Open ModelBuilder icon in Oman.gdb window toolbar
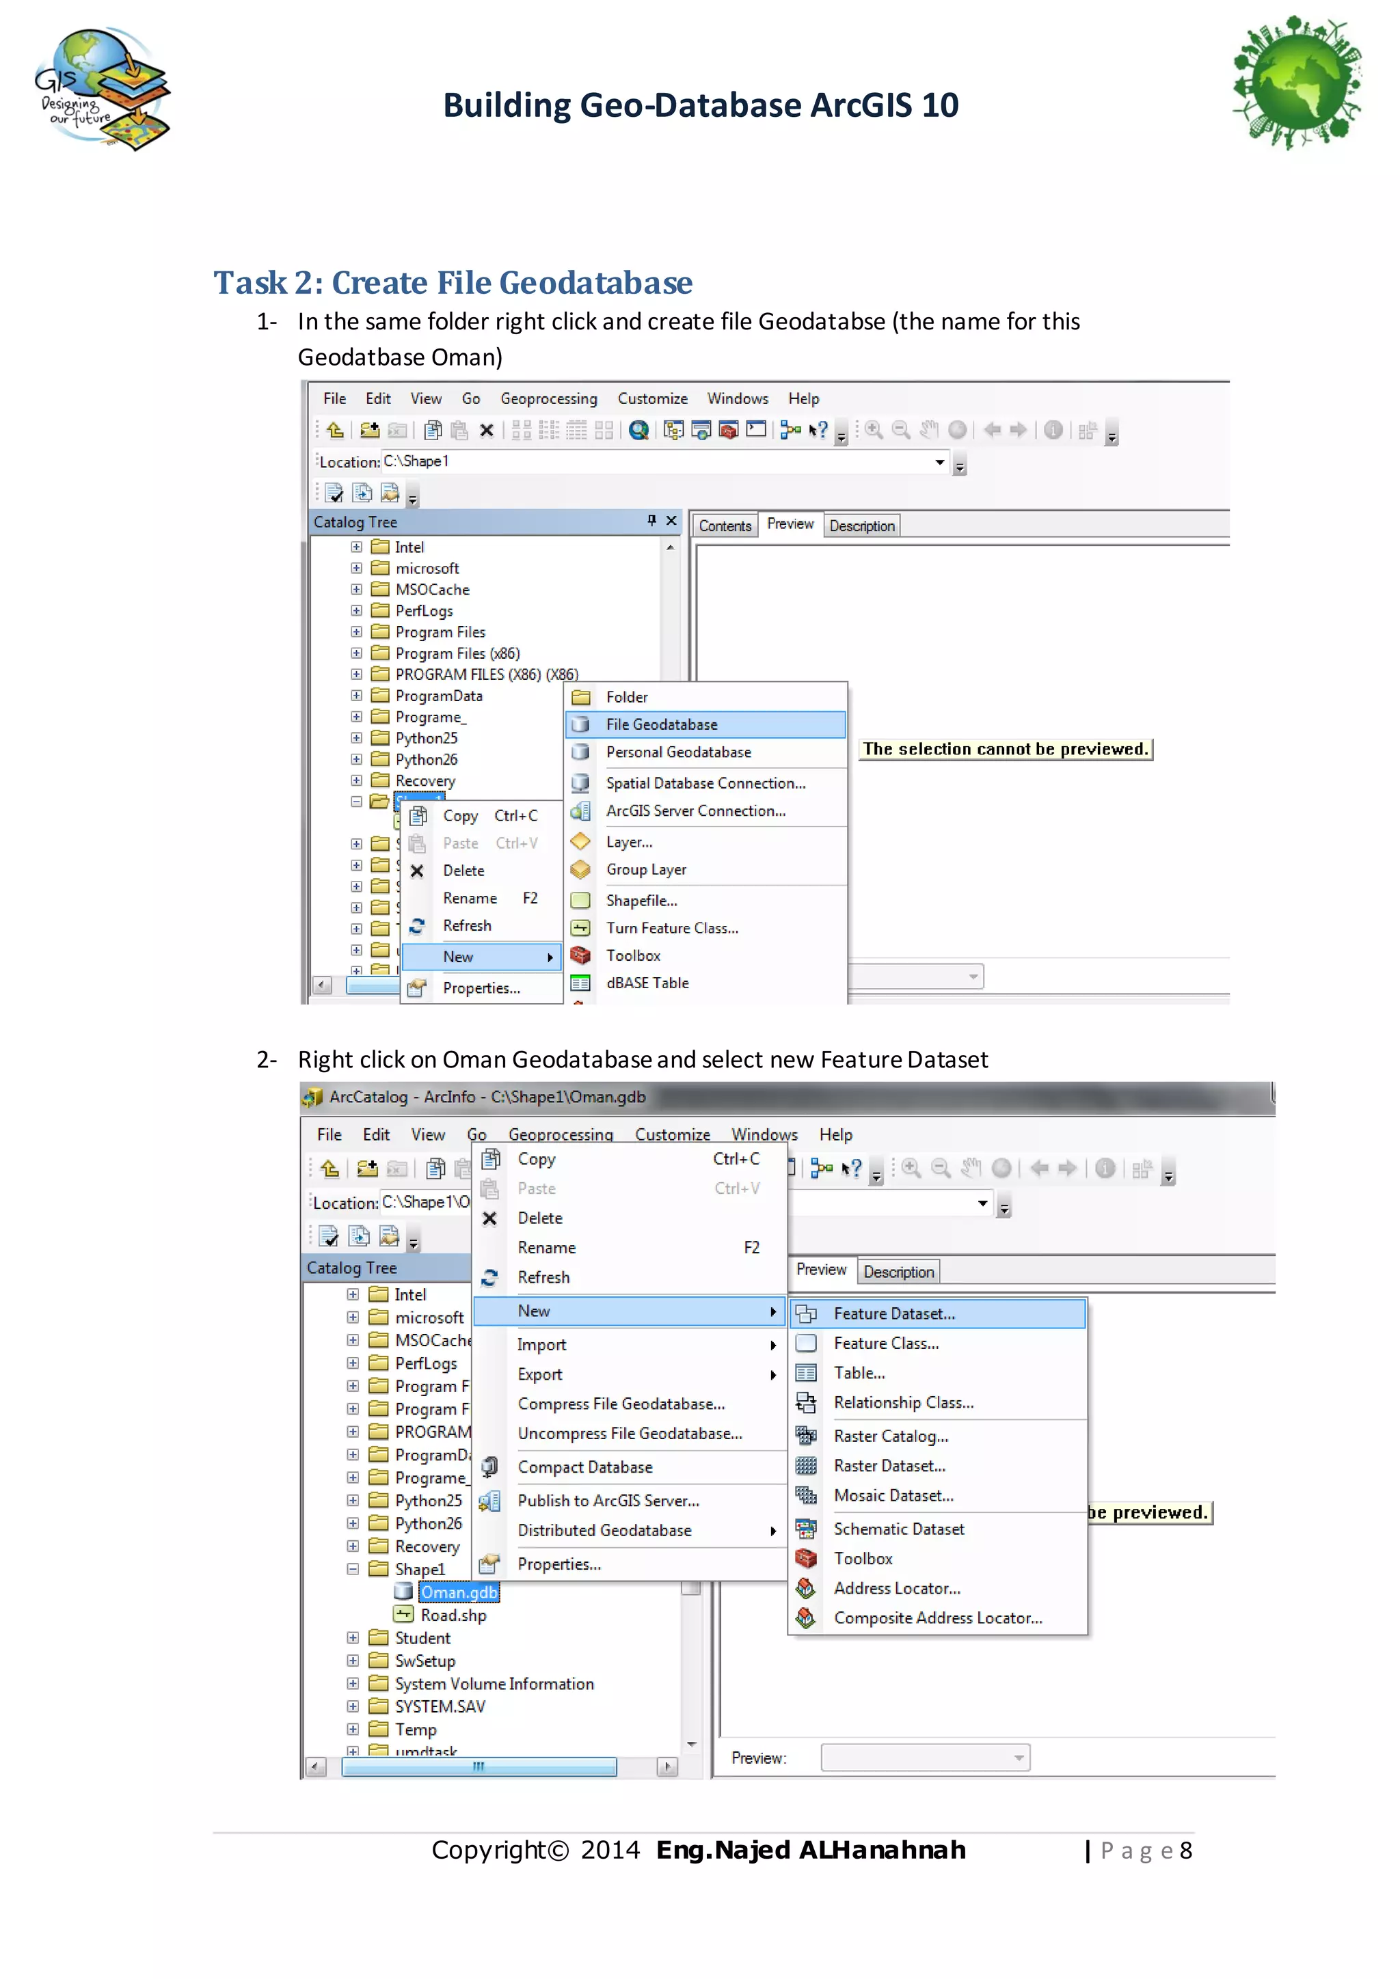1400x1979 pixels. click(822, 1169)
